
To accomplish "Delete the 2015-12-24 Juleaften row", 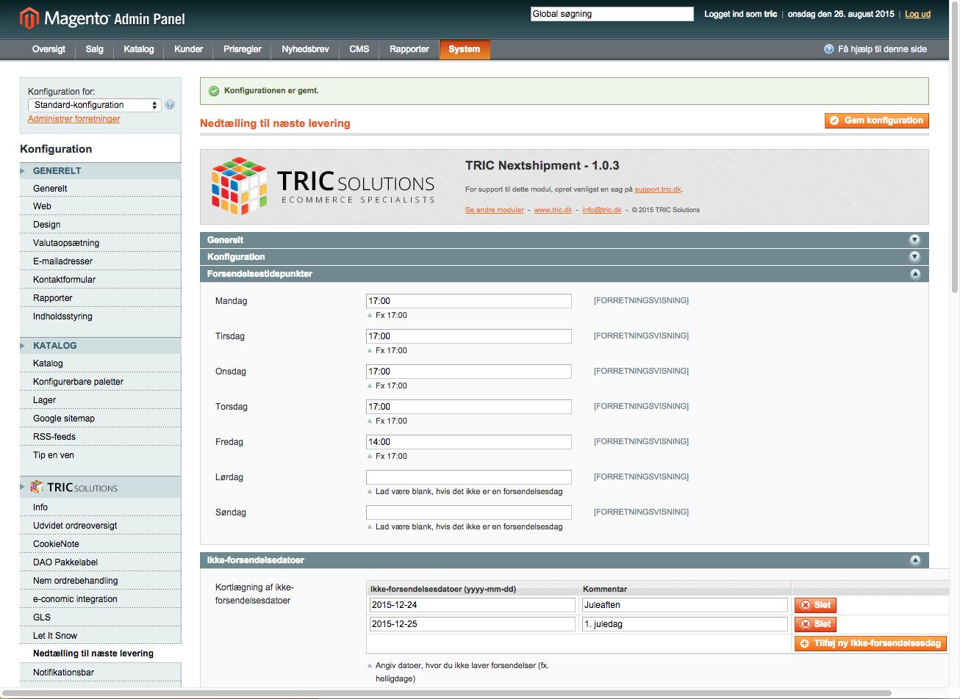I will pyautogui.click(x=815, y=605).
